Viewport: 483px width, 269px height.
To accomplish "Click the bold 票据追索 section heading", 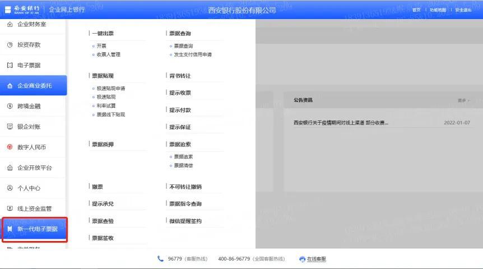I will click(x=180, y=144).
